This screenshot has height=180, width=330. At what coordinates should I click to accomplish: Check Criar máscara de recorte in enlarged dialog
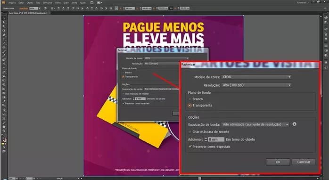tap(190, 132)
